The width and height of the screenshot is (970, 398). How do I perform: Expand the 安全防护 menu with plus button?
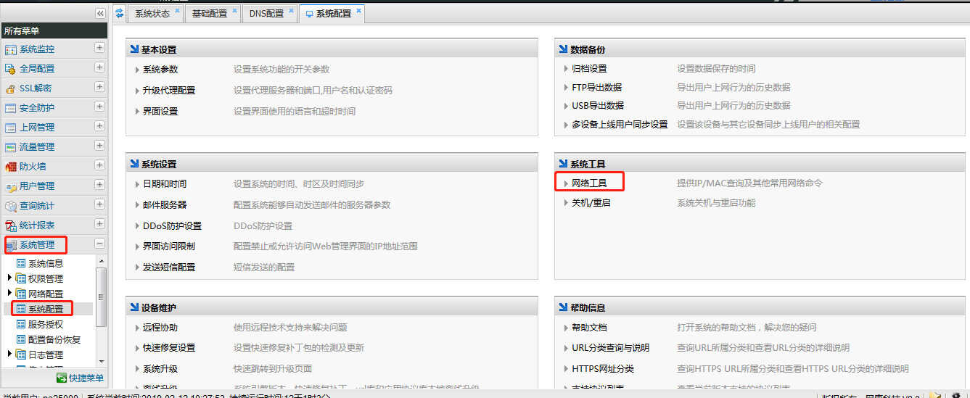coord(99,107)
